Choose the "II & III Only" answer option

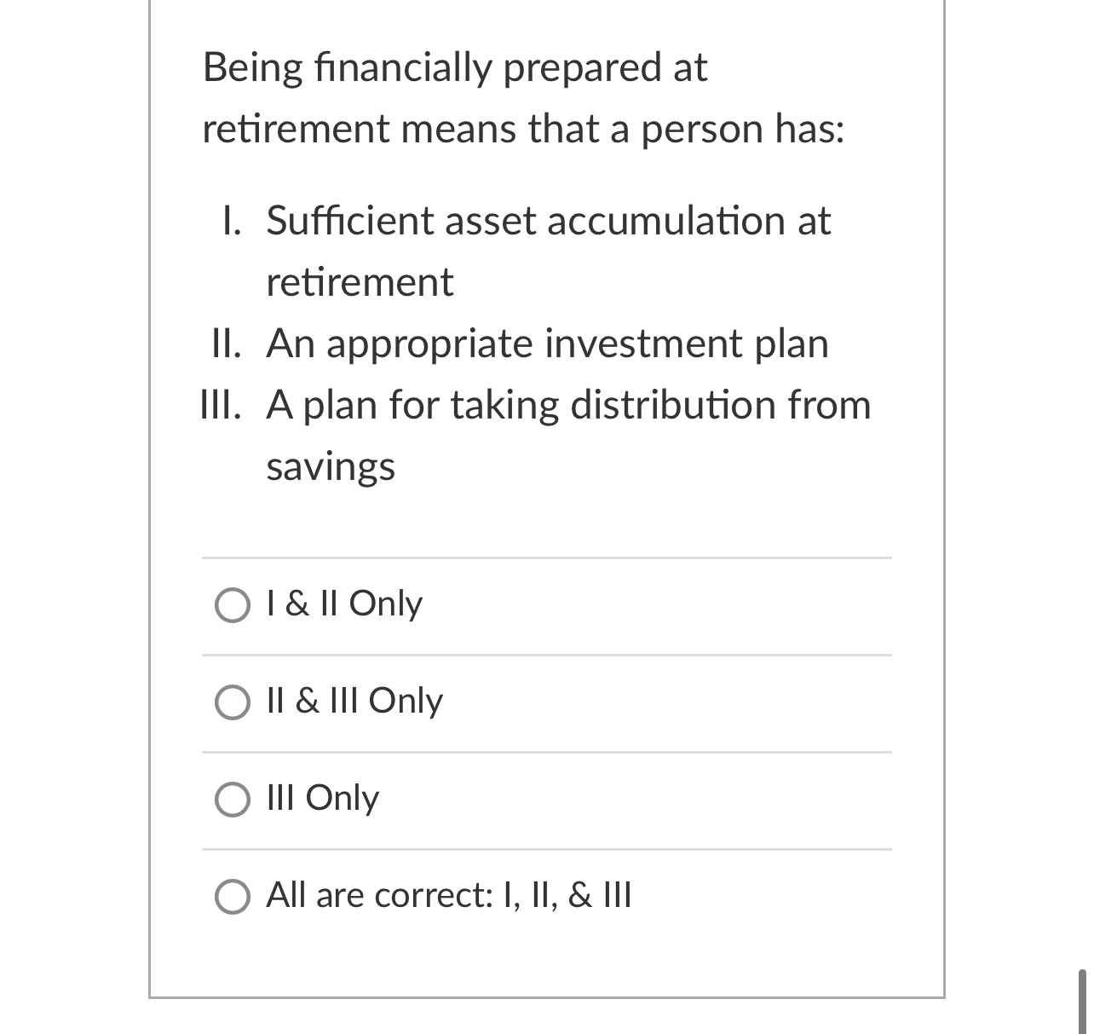(x=231, y=702)
